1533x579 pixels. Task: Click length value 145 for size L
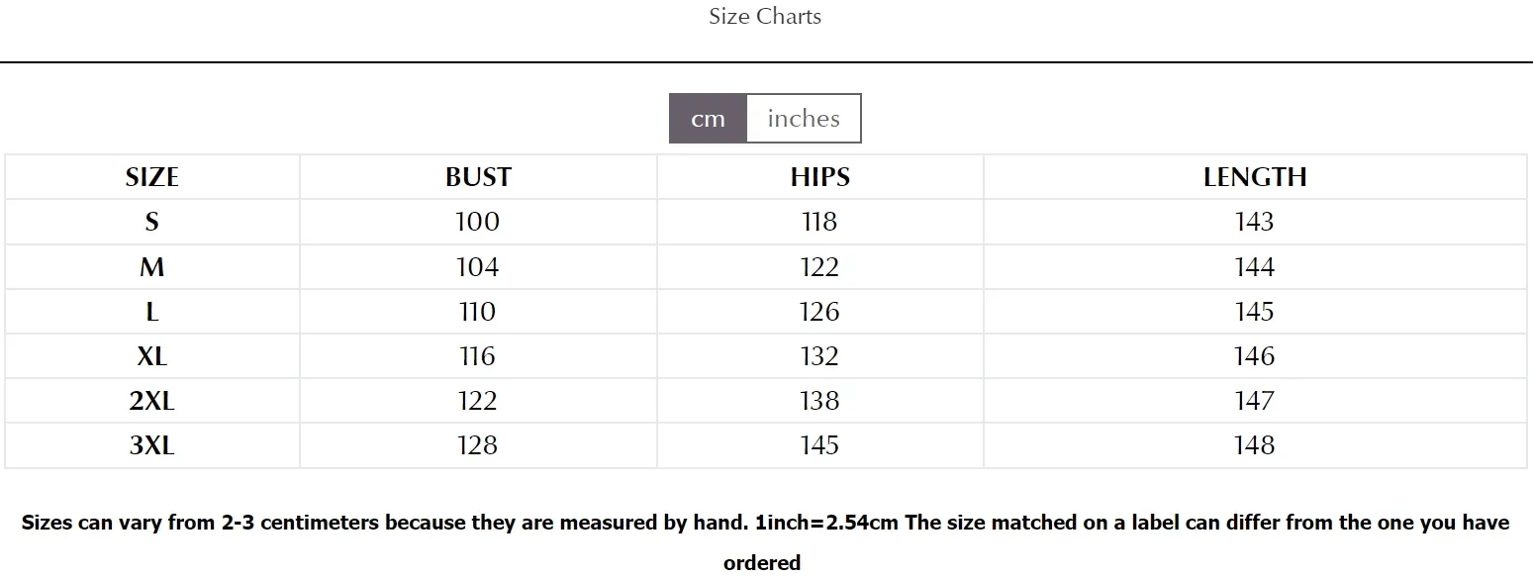(x=1255, y=312)
